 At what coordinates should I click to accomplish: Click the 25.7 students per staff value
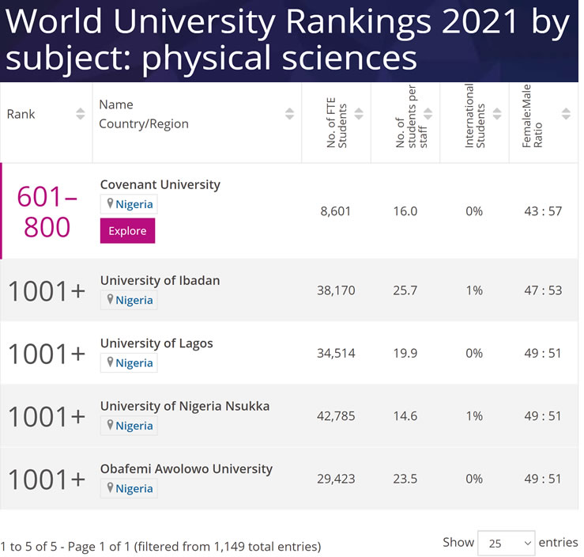[405, 290]
